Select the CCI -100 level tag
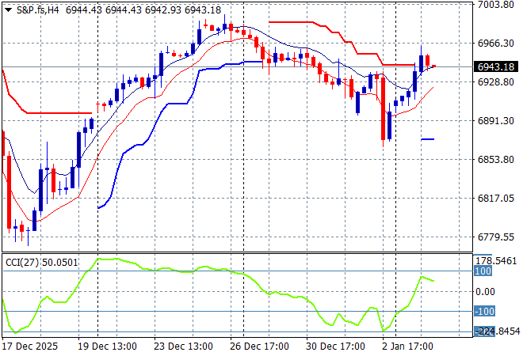This screenshot has height=356, width=523. [484, 312]
